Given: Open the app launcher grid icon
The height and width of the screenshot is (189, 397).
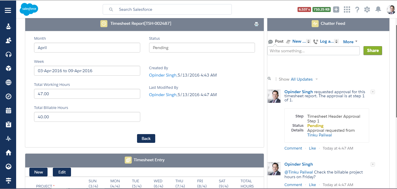Looking at the screenshot, I should click(x=347, y=9).
